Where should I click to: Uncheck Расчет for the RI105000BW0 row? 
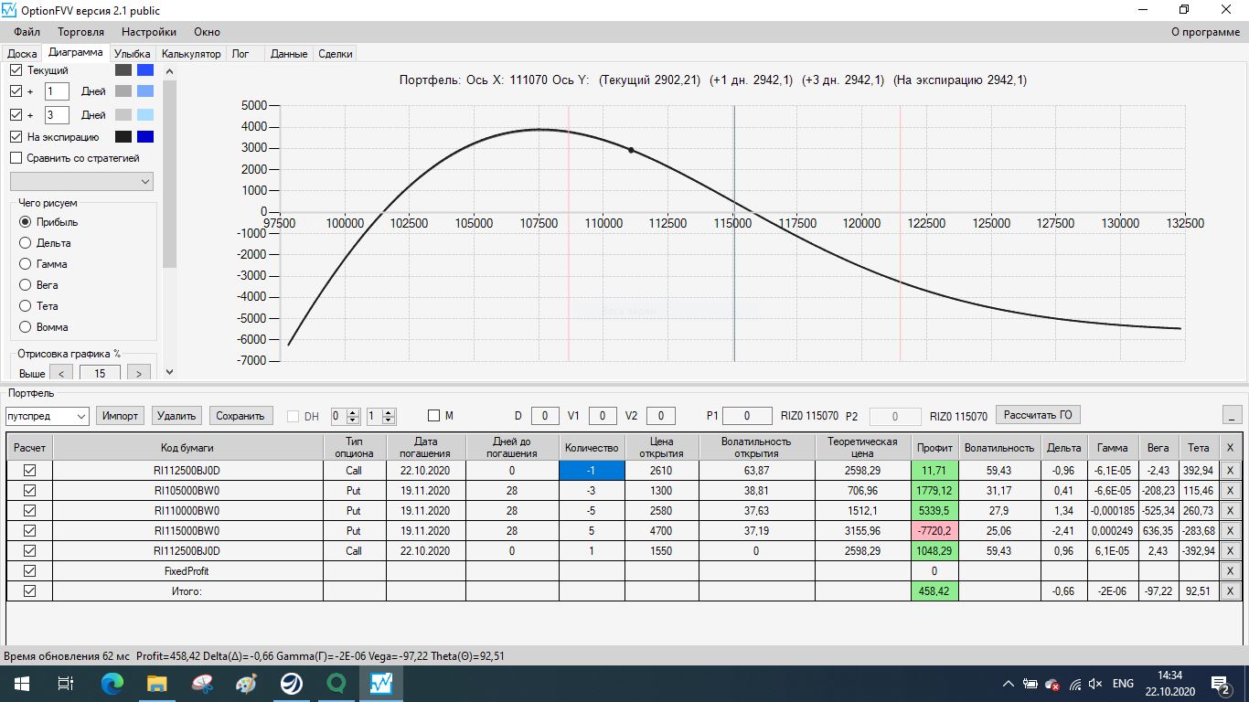coord(30,491)
